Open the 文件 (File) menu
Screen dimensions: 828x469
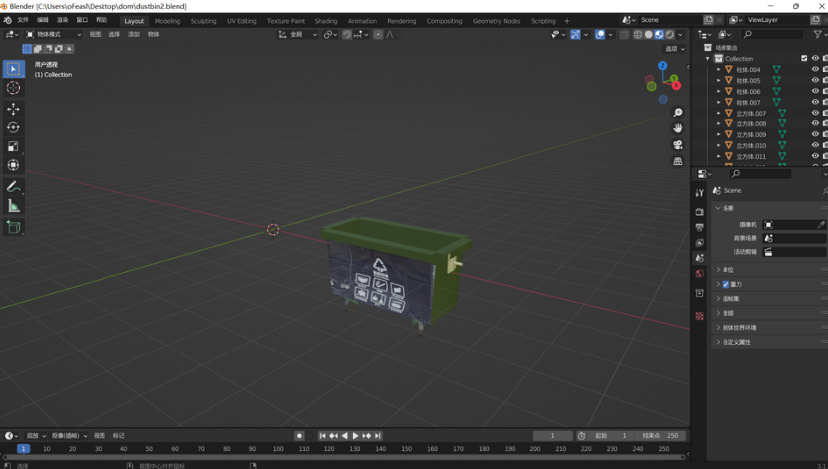pos(23,20)
